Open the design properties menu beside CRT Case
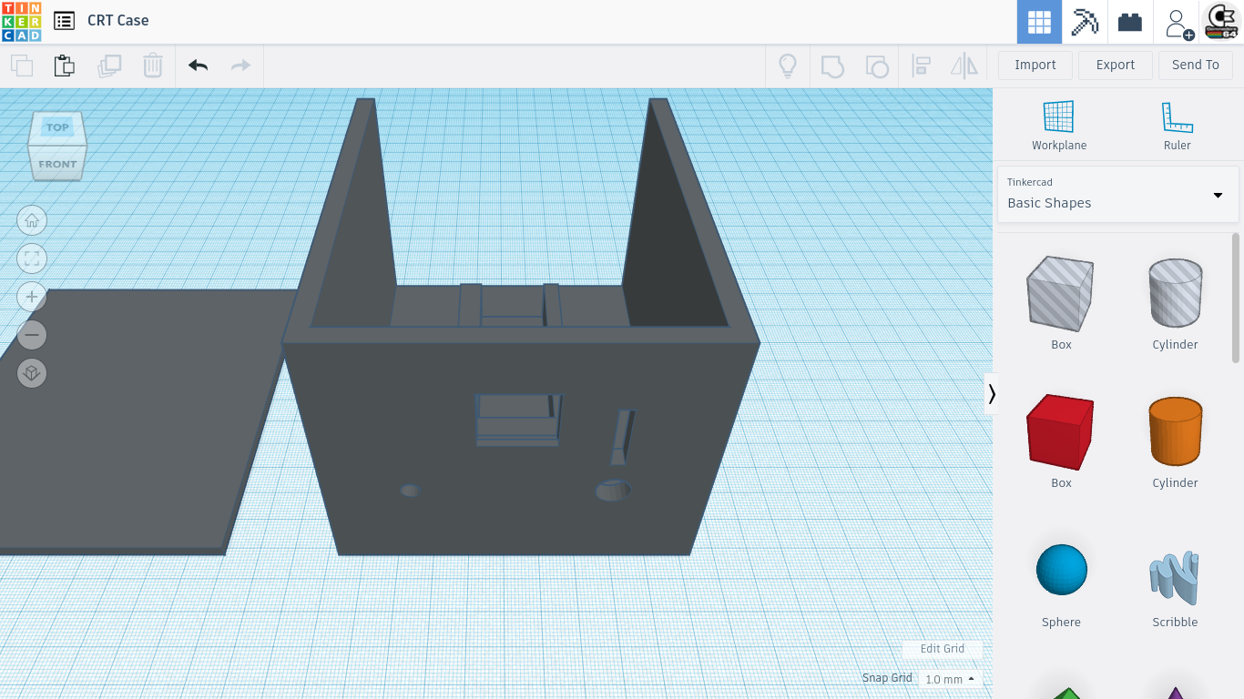The width and height of the screenshot is (1244, 699). point(63,20)
